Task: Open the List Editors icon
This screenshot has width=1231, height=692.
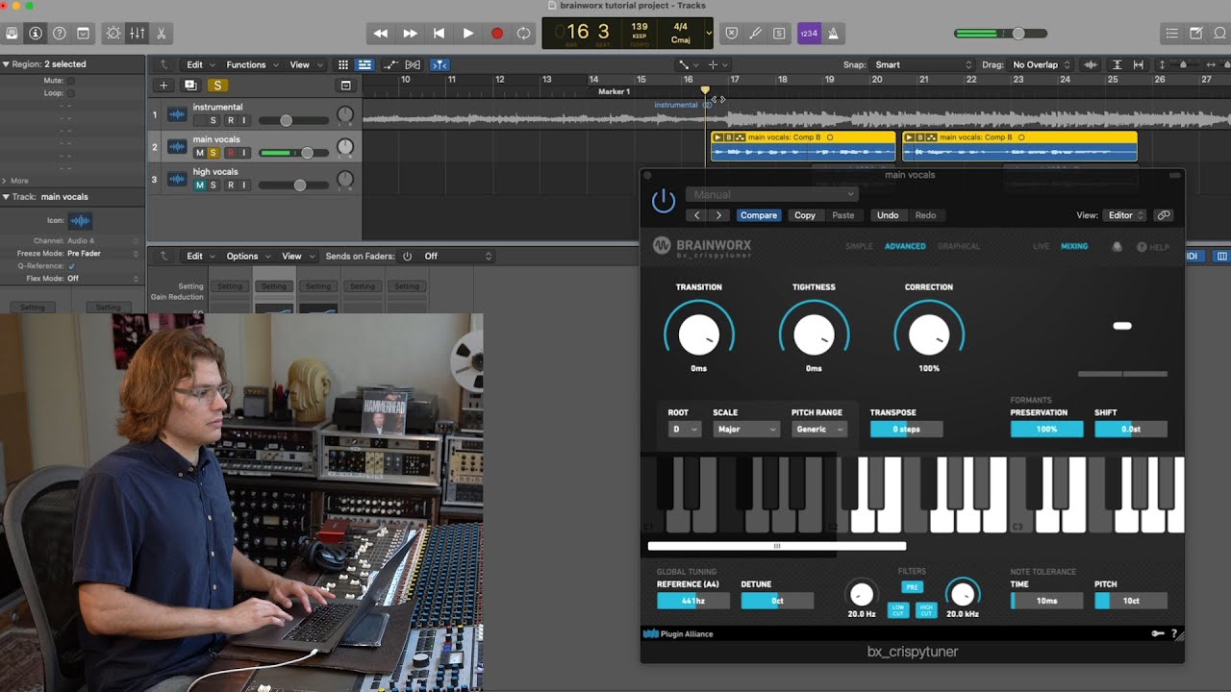Action: pyautogui.click(x=1171, y=33)
